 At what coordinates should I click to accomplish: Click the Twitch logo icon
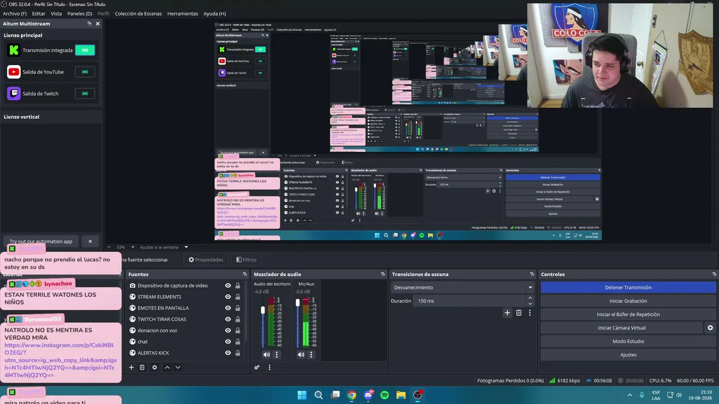point(14,94)
